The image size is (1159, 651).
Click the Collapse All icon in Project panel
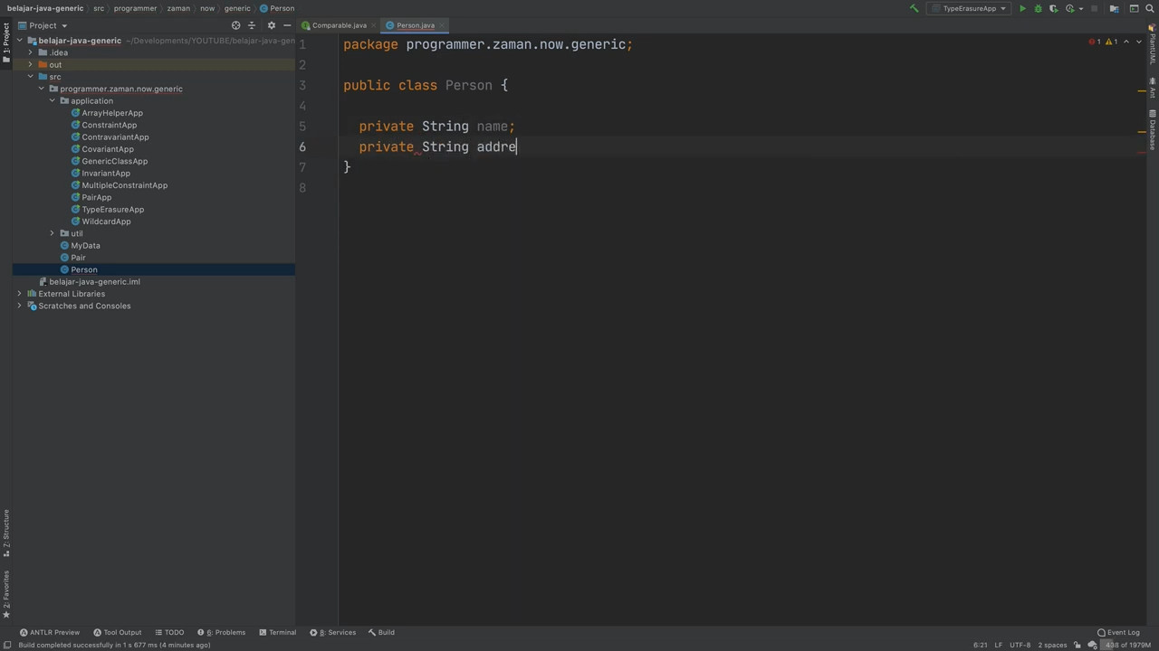pyautogui.click(x=252, y=25)
